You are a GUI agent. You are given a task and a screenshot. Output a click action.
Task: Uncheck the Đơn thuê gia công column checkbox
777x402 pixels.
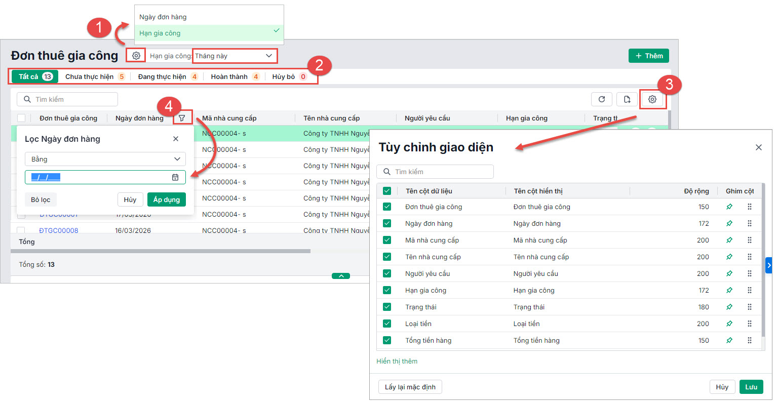(387, 207)
